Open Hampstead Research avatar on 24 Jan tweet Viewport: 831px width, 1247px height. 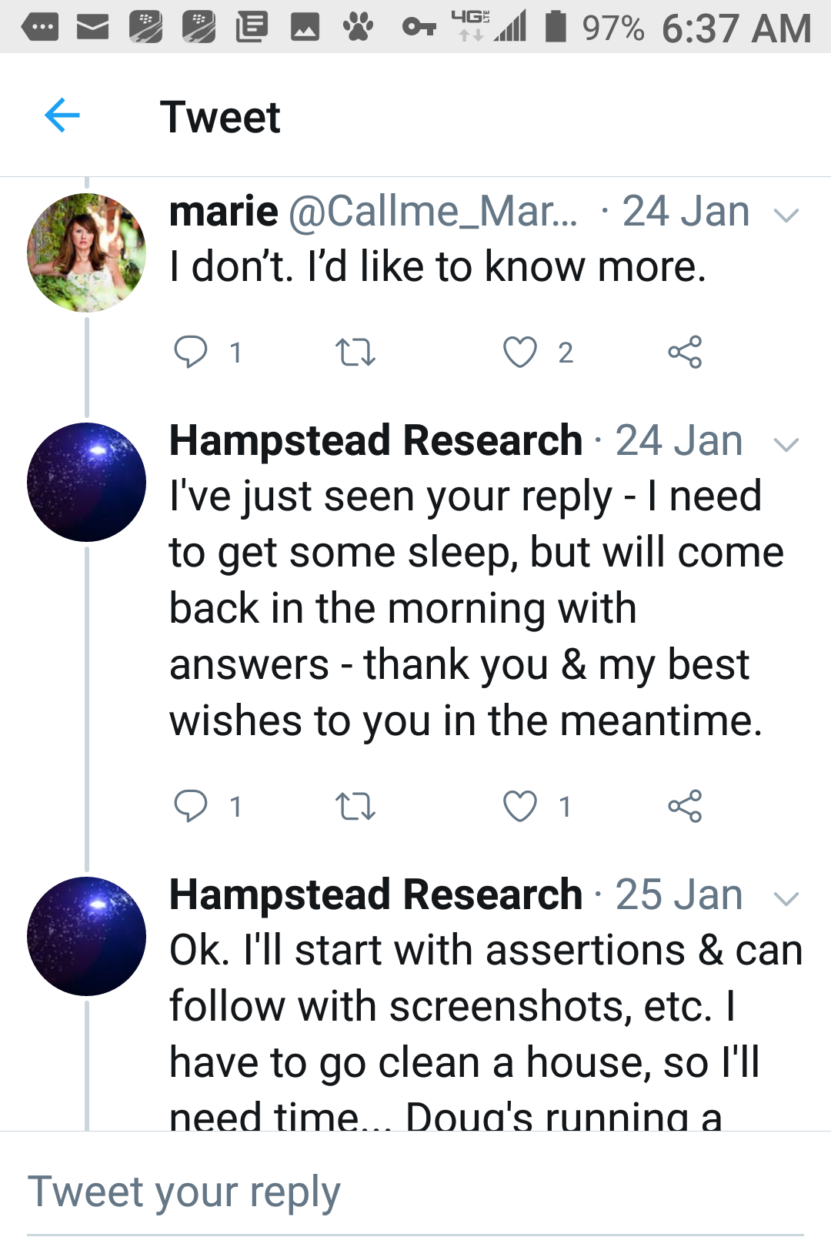click(x=86, y=482)
